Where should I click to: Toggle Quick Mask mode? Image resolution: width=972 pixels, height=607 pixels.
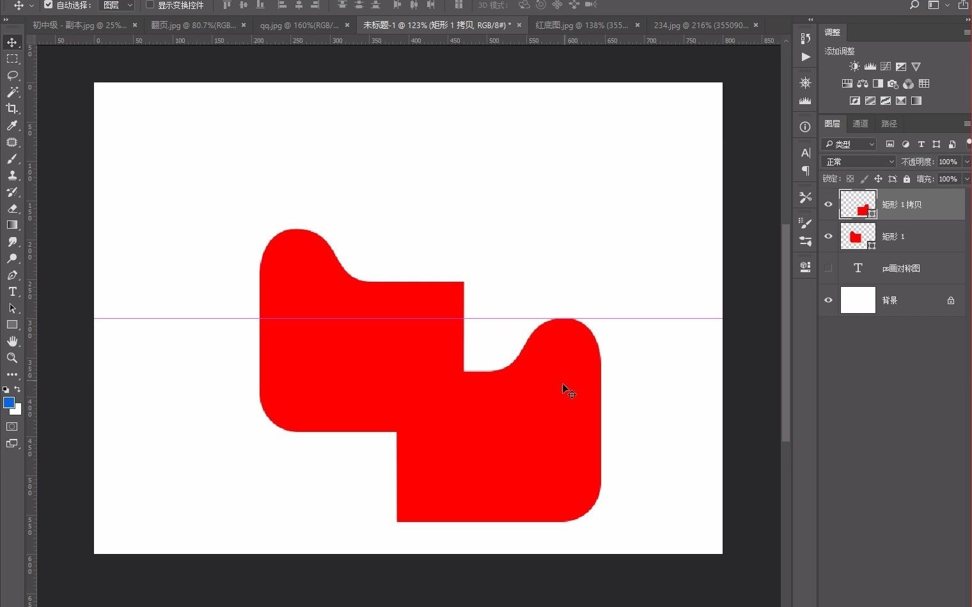tap(12, 426)
